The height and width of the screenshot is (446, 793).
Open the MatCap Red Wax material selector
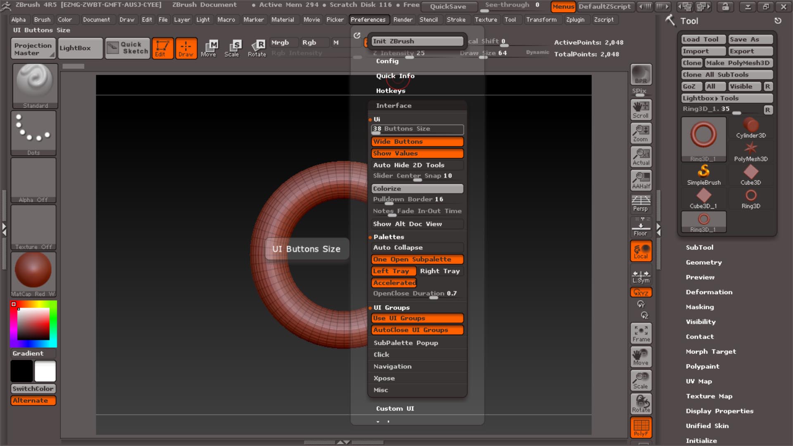pos(33,274)
